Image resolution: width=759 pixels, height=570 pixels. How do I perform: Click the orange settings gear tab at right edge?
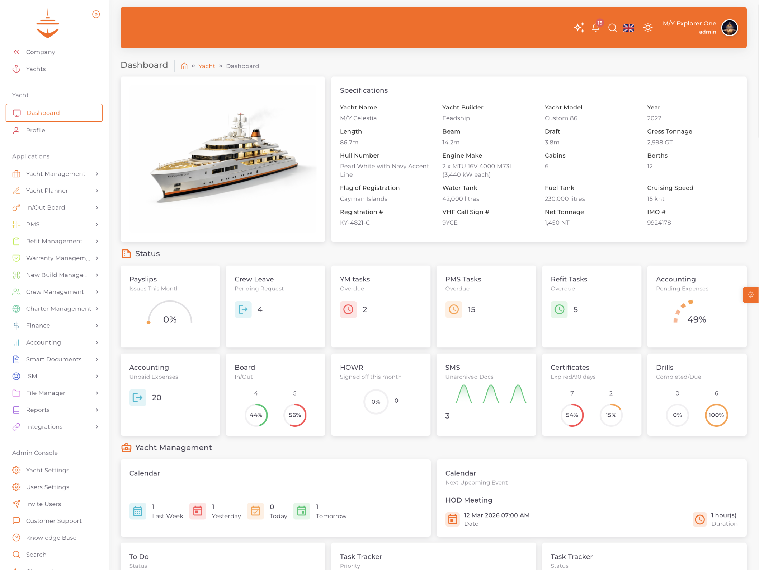tap(750, 295)
